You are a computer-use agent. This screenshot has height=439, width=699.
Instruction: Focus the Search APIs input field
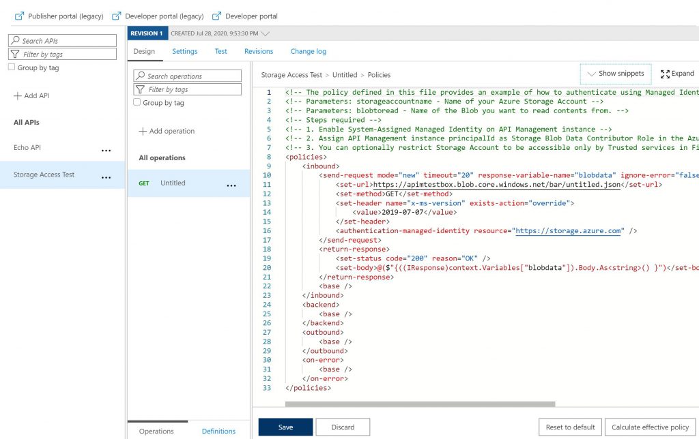62,40
